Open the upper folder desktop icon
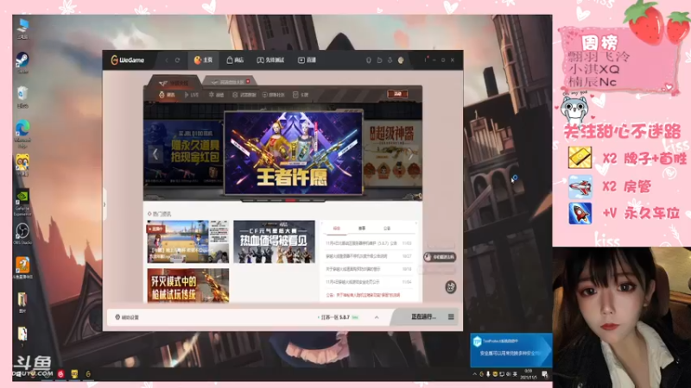 click(22, 303)
